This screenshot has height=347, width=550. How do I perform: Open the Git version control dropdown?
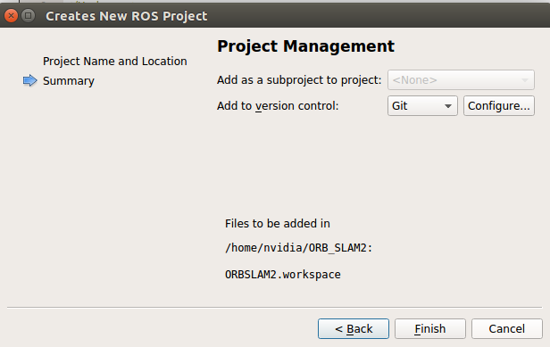point(422,106)
